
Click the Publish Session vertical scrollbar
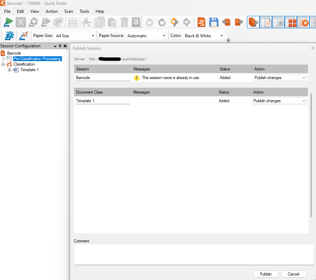coord(312,155)
